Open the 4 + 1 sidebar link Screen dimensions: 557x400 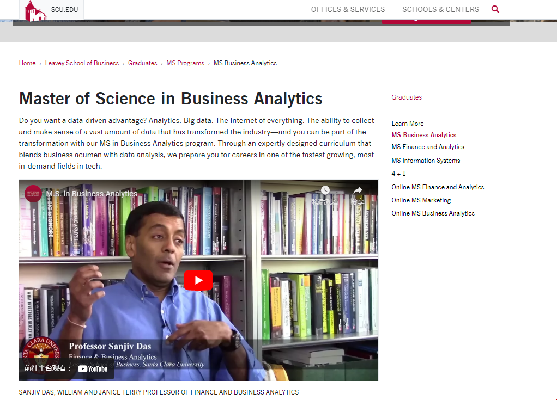click(398, 174)
